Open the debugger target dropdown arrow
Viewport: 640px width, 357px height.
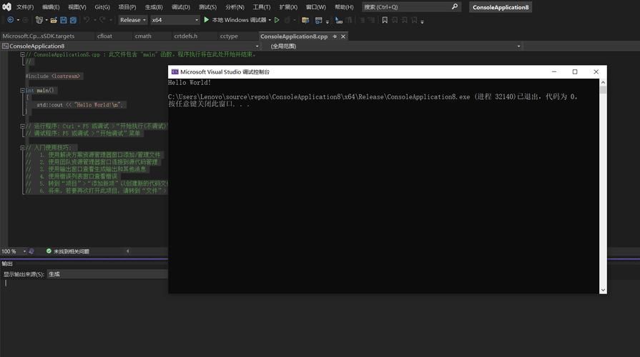(270, 20)
